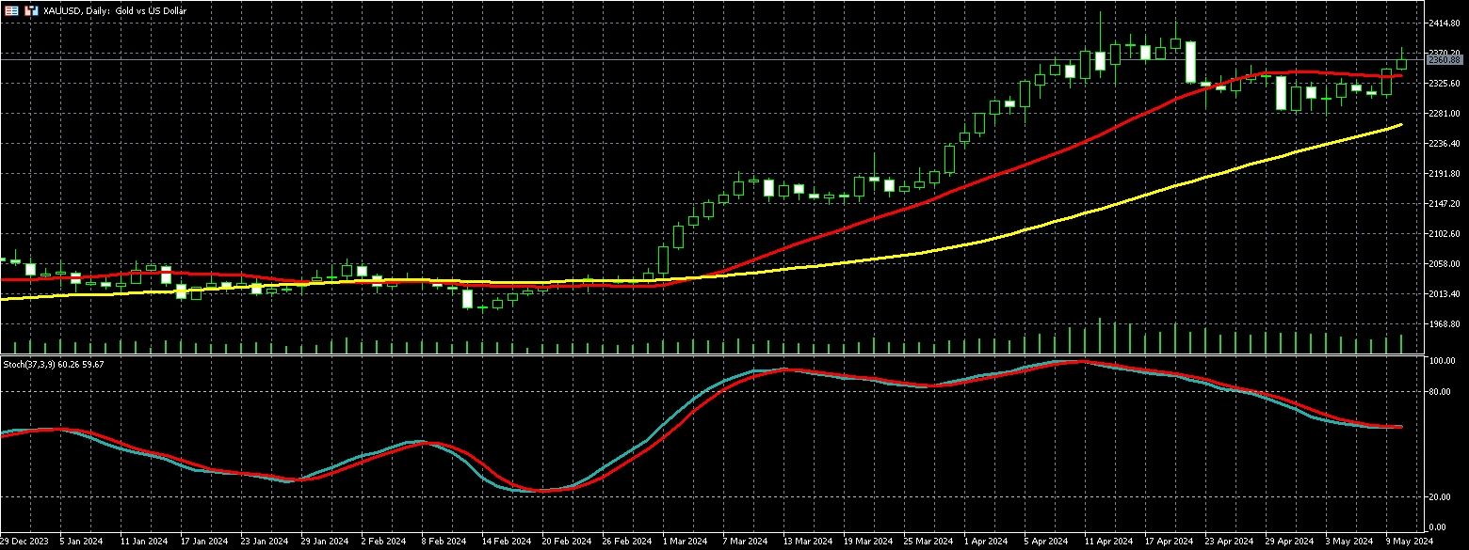Image resolution: width=1469 pixels, height=550 pixels.
Task: Click the Stoch(37,3,9) indicator label
Action: click(x=54, y=364)
